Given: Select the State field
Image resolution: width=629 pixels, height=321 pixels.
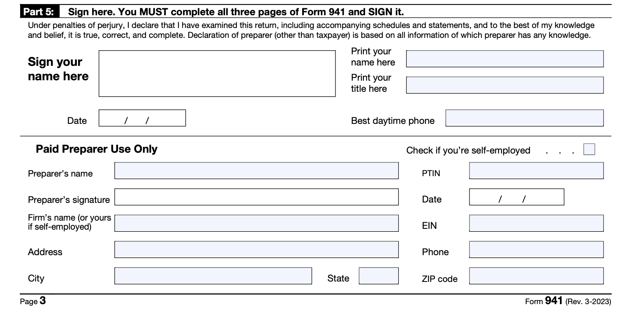Looking at the screenshot, I should tap(378, 276).
